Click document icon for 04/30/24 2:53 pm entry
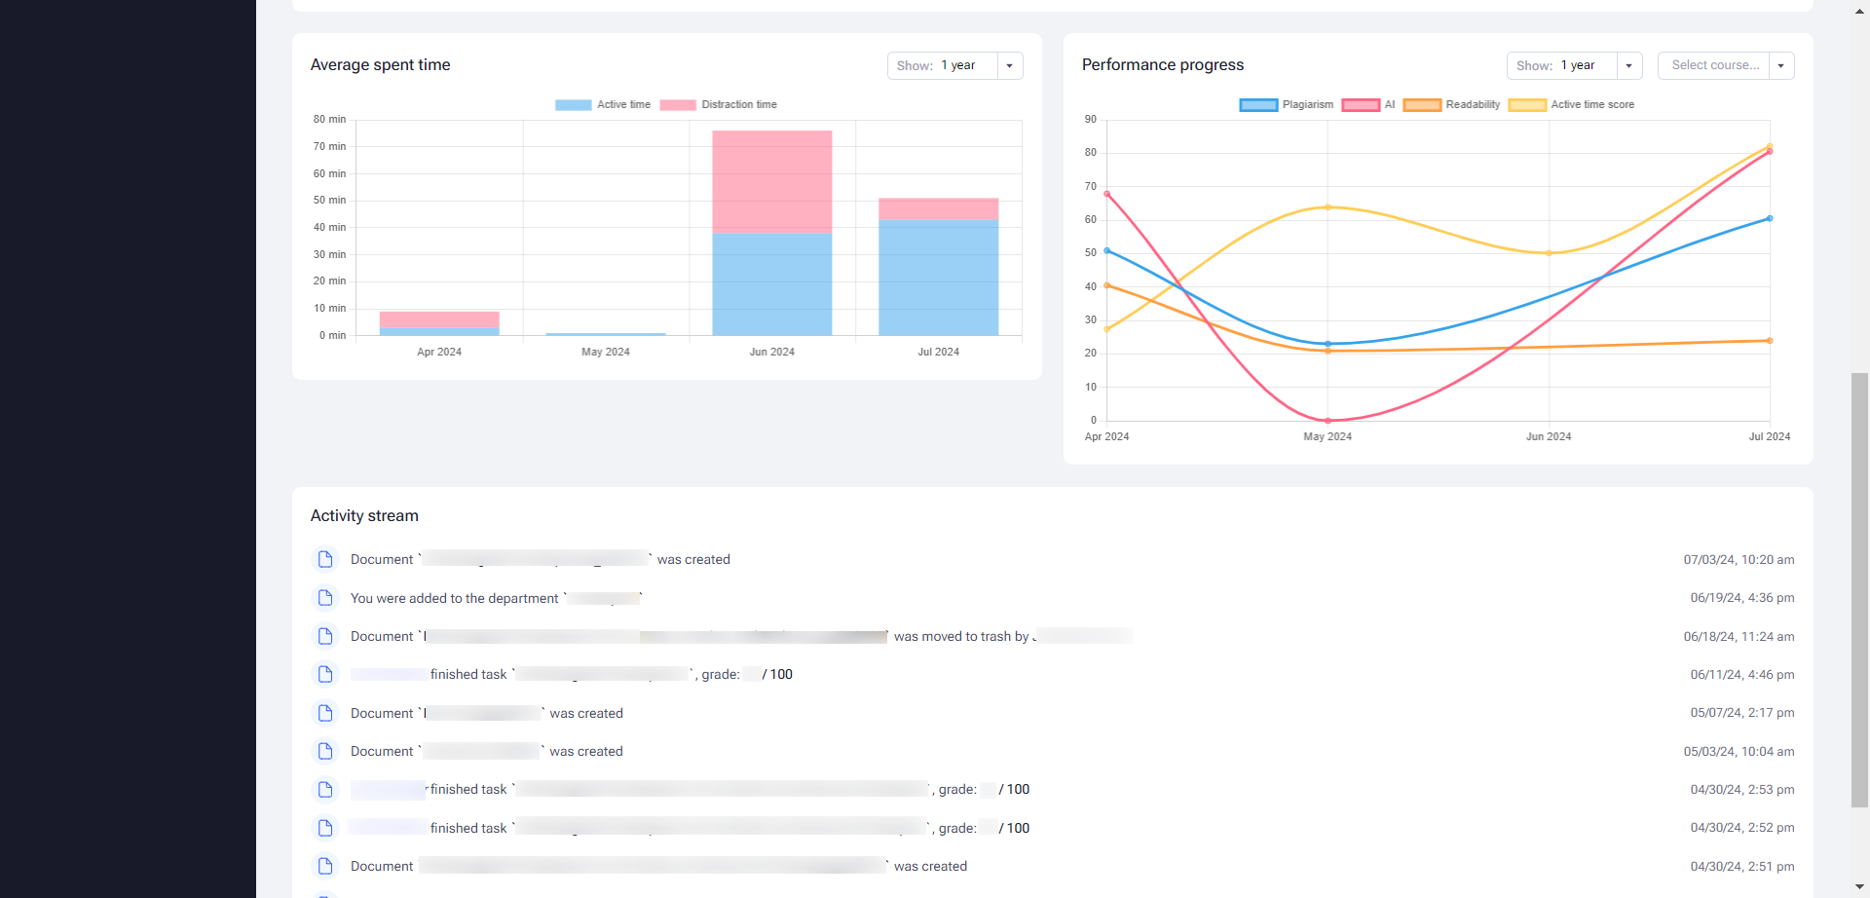 point(325,789)
